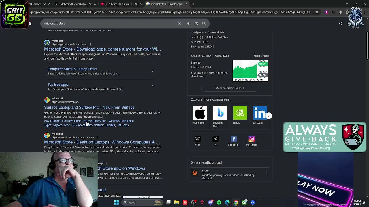Viewport: 369px width, 207px height.
Task: Switch to the TikTok nexusxbl live tab
Action: pos(73,4)
